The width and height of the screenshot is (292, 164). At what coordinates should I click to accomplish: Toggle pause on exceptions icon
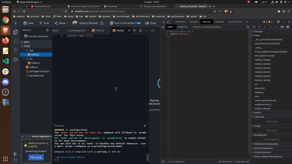[288, 27]
